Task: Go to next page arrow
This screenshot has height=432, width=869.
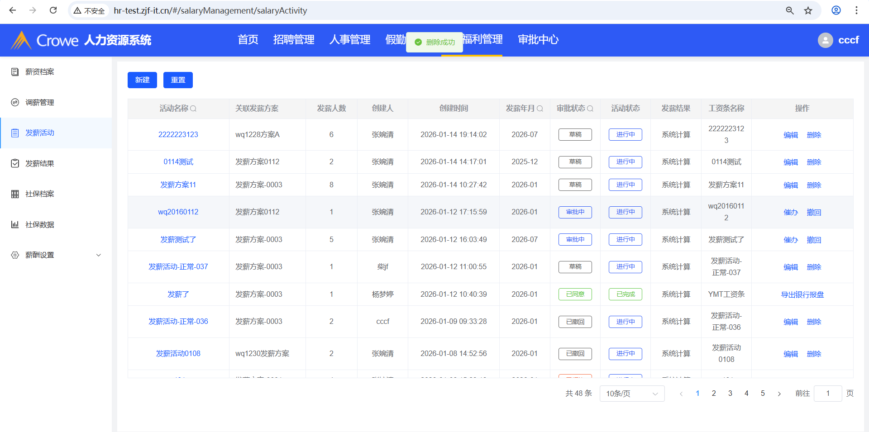Action: click(x=779, y=394)
